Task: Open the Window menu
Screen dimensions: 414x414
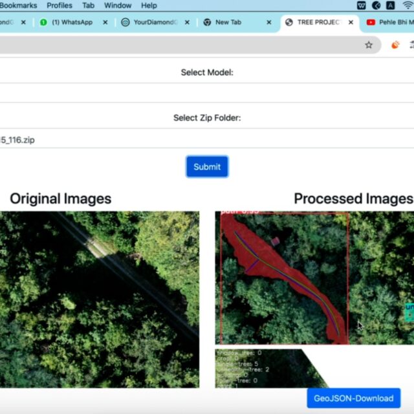Action: tap(117, 5)
